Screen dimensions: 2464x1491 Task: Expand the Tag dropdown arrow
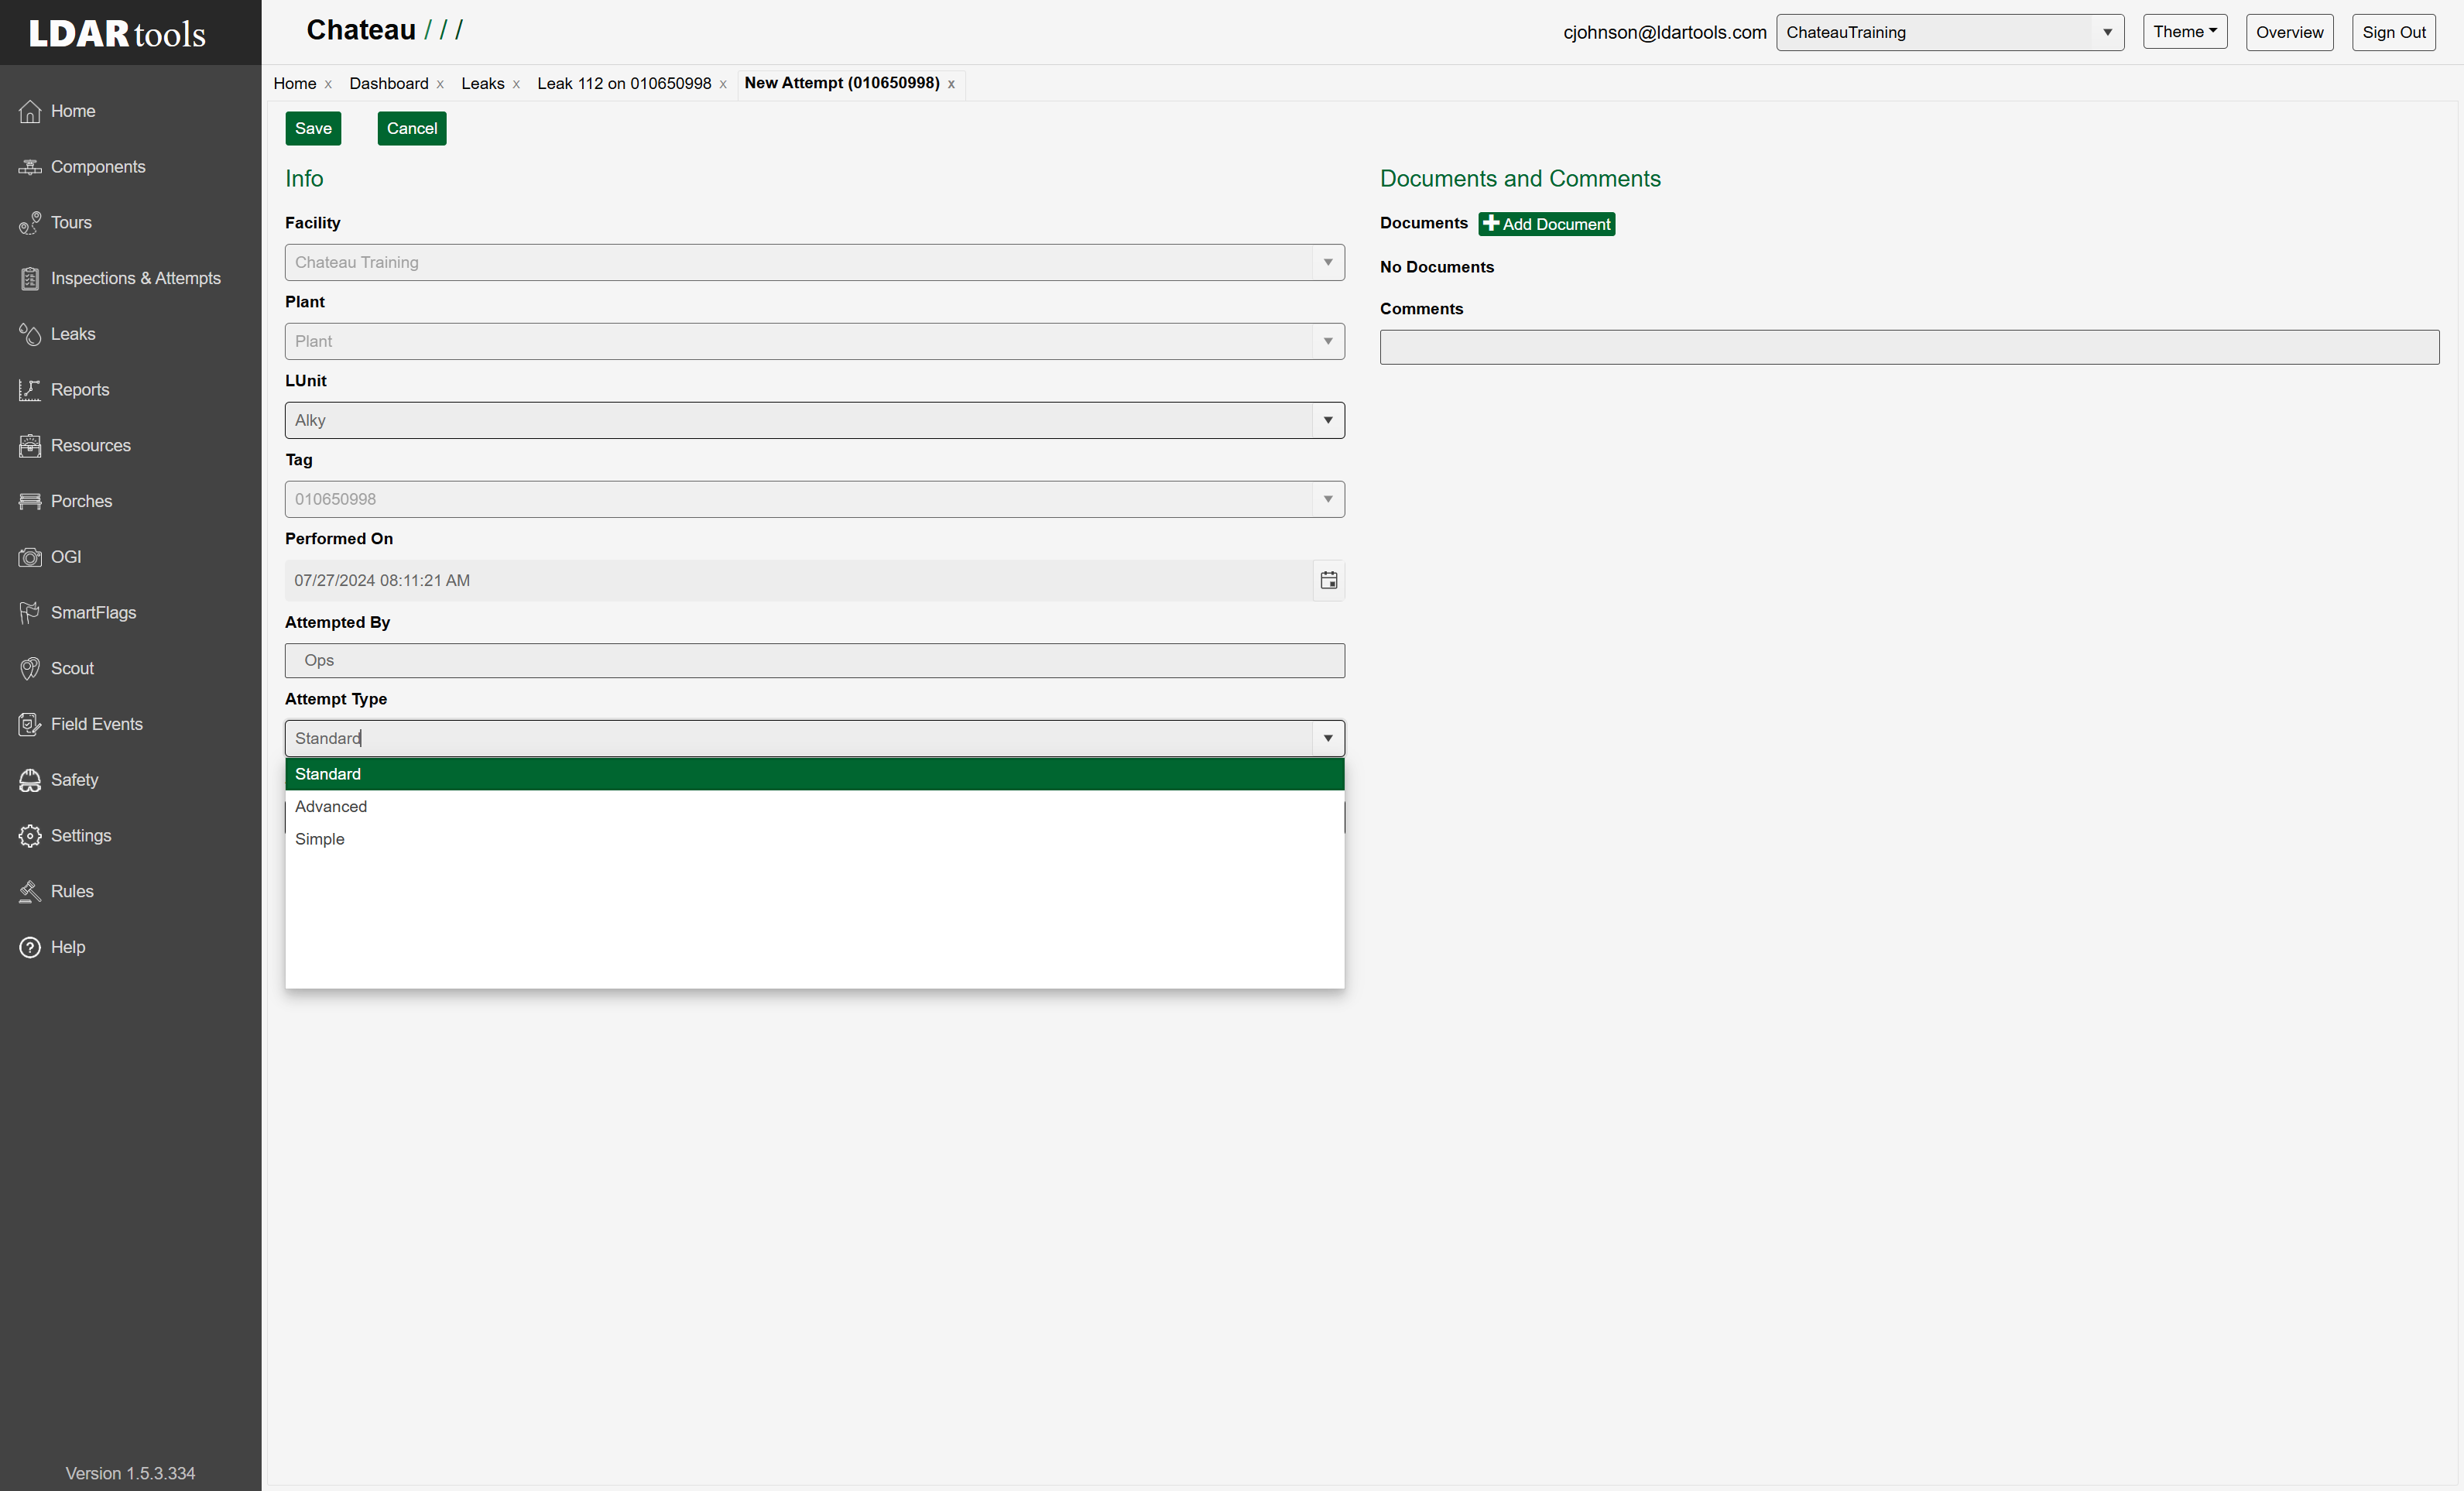(x=1328, y=499)
